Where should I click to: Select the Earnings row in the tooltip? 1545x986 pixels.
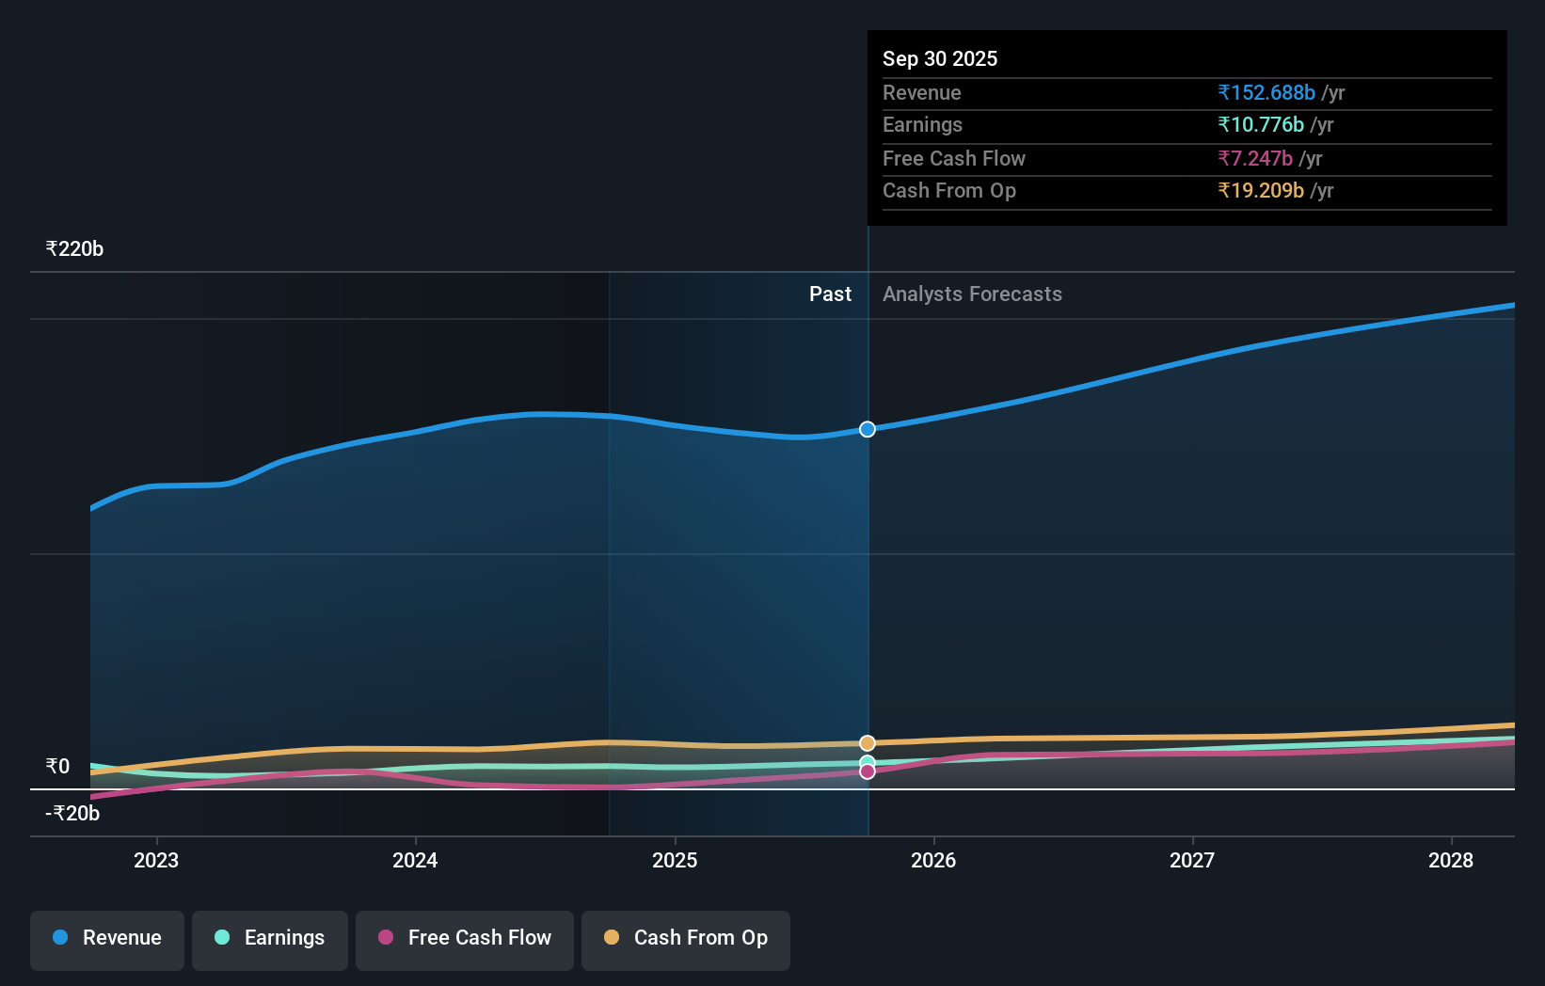coord(923,124)
